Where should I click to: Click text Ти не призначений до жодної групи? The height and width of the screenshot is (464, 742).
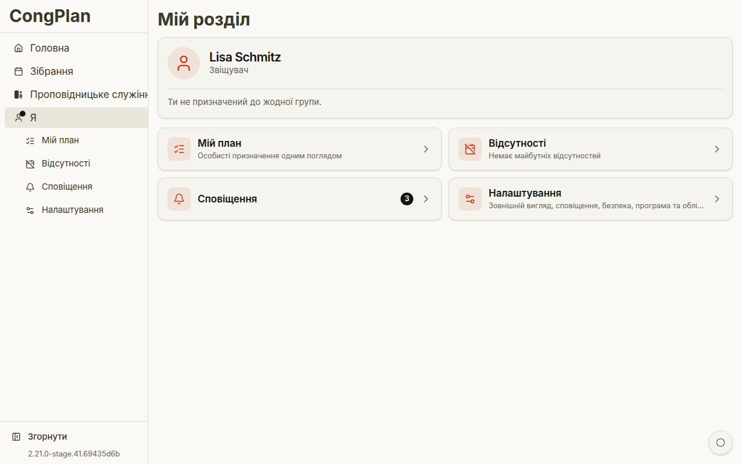click(245, 102)
